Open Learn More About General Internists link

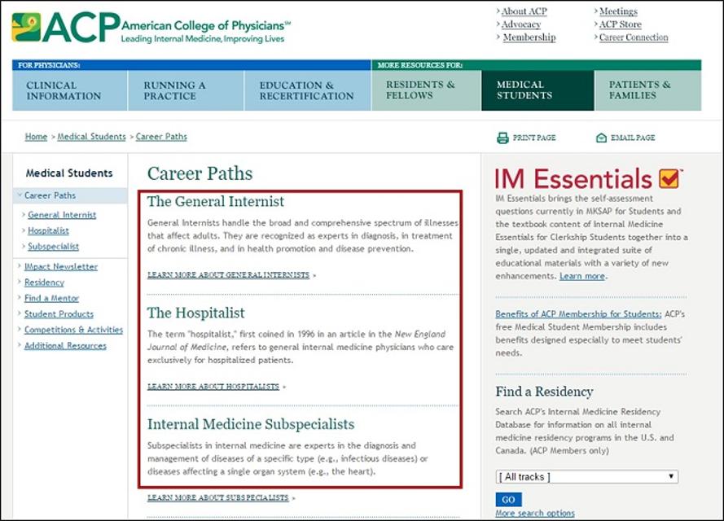pos(229,275)
